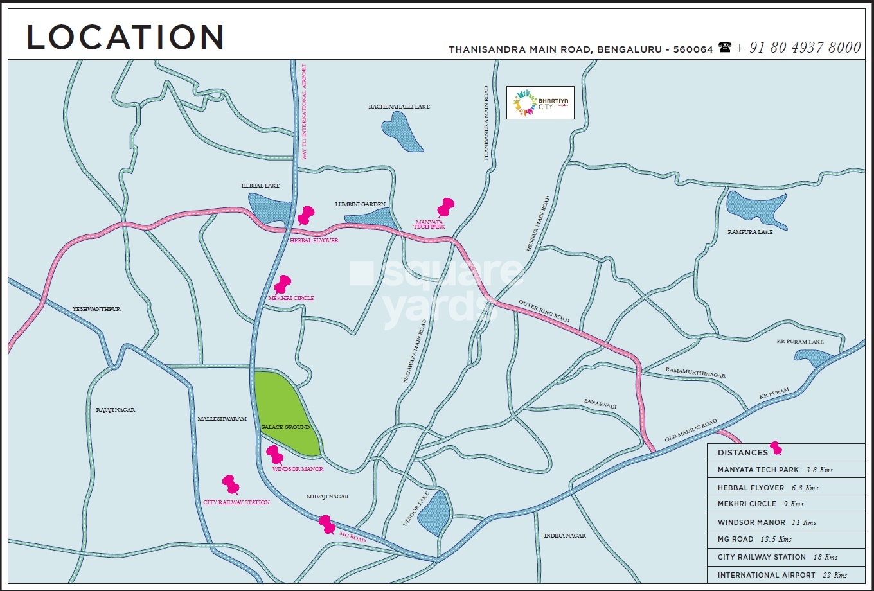874x591 pixels.
Task: Click the Palace Ground label
Action: (x=286, y=427)
